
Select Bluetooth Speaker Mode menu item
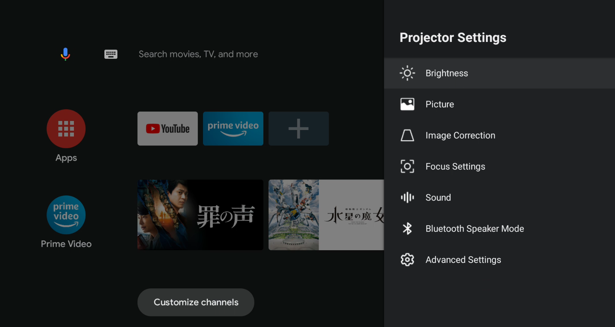point(475,229)
